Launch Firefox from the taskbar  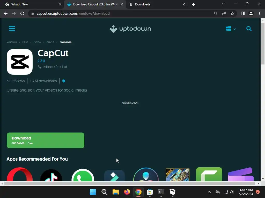pyautogui.click(x=127, y=192)
